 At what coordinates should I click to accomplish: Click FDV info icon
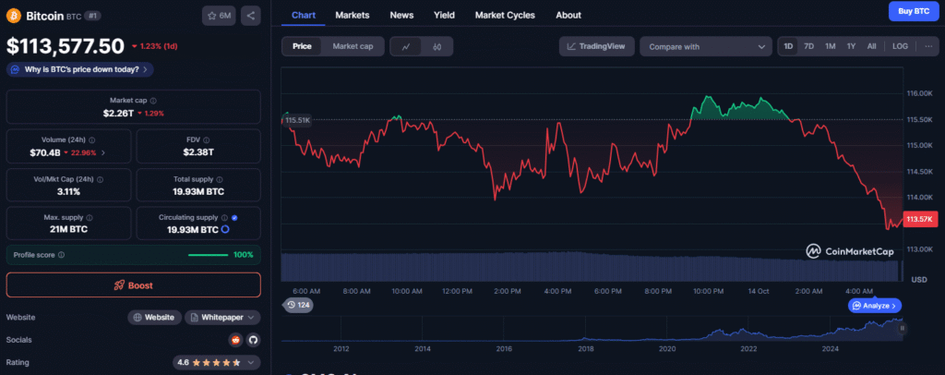206,139
